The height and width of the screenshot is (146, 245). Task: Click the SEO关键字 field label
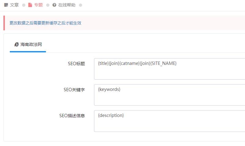point(74,90)
